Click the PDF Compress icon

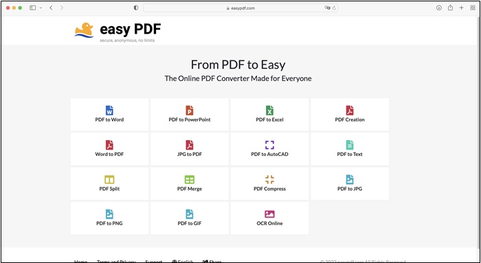[x=269, y=180]
